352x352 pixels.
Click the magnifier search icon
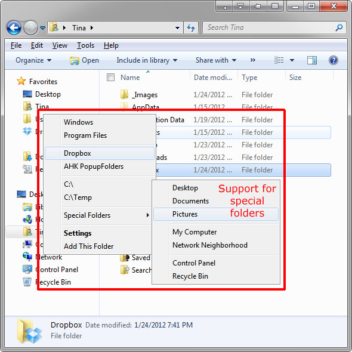339,27
